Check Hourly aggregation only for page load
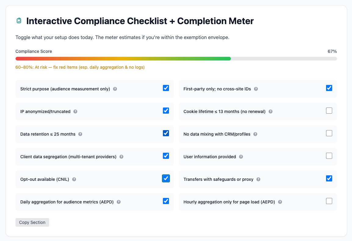 click(x=329, y=201)
